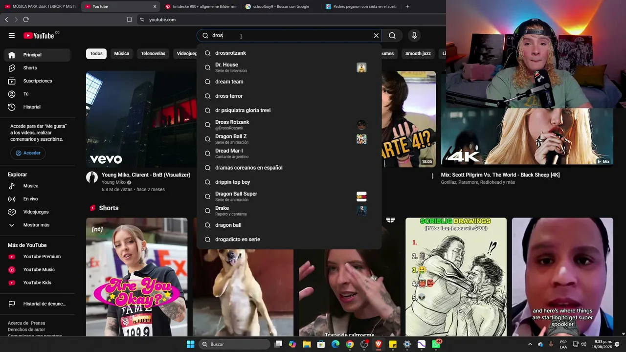Open YouTube Music link
626x352 pixels.
coord(38,269)
